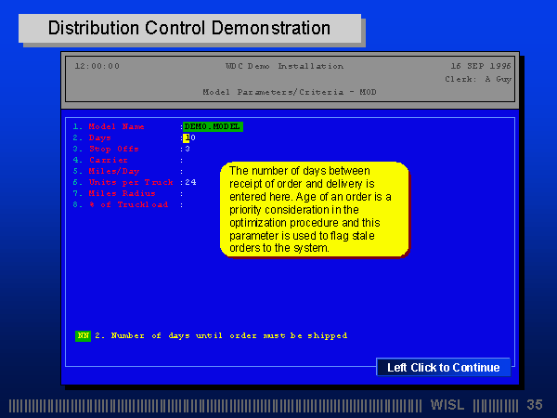Click the Stop Offs value 3
The height and width of the screenshot is (418, 557).
pos(188,149)
